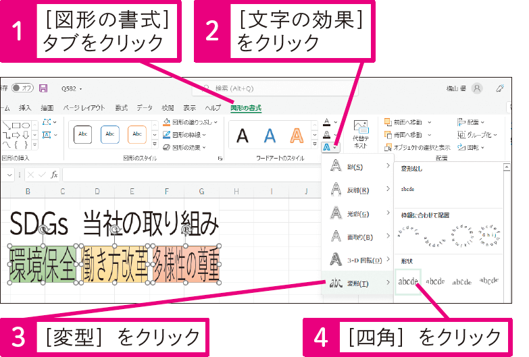The width and height of the screenshot is (529, 357).
Task: Click the text outline A icon
Action: [x=326, y=135]
